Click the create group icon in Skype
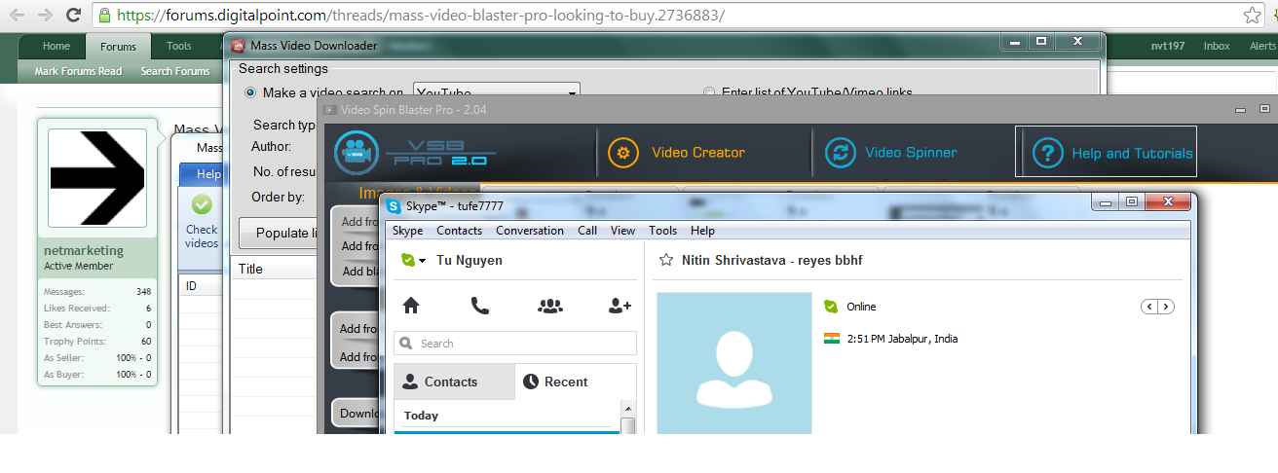This screenshot has height=473, width=1278. (550, 306)
